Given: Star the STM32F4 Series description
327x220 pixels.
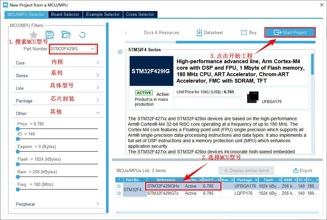Looking at the screenshot, I should [120, 52].
